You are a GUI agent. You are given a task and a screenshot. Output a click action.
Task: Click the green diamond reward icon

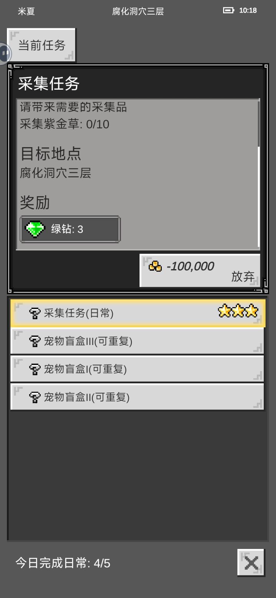click(x=35, y=229)
